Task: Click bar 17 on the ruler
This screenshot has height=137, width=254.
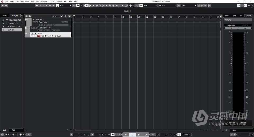Action: tap(139, 17)
